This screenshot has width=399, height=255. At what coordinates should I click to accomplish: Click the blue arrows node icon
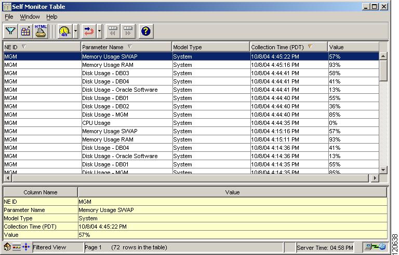pyautogui.click(x=26, y=247)
